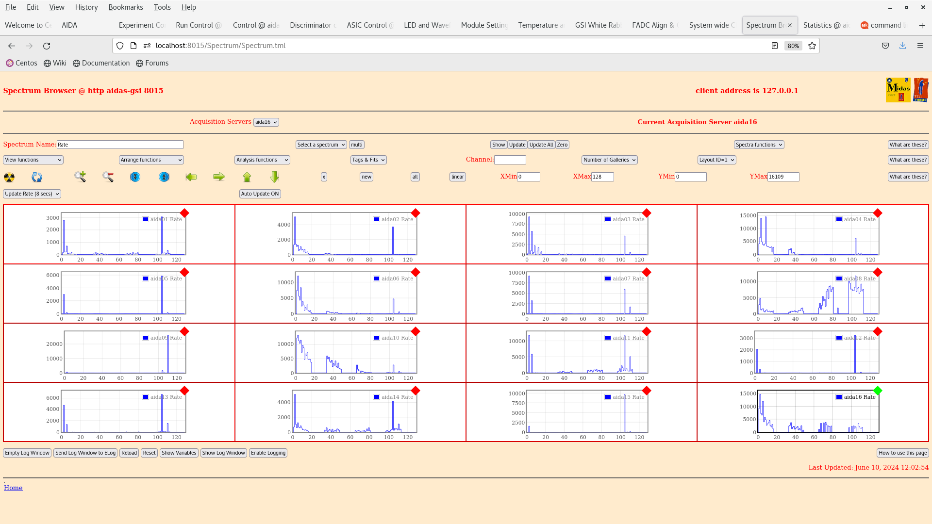Click the blue refresh arrows icon

[x=37, y=177]
